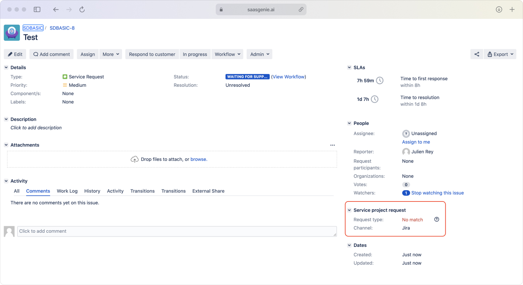523x285 pixels.
Task: Toggle watching via Stop watching this issue
Action: coord(437,193)
